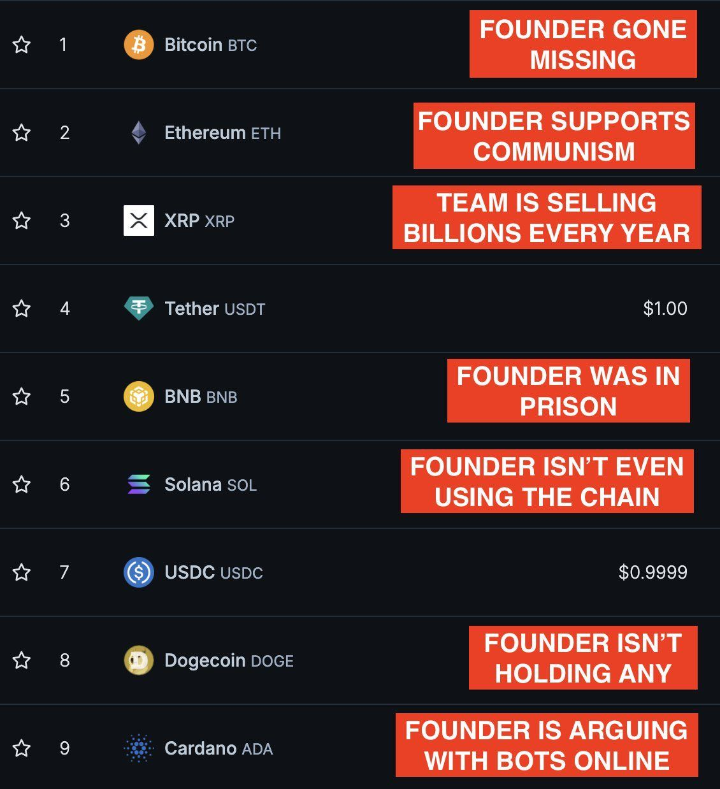This screenshot has width=720, height=789.
Task: Open the Bitcoin BTC coin page
Action: pos(210,45)
